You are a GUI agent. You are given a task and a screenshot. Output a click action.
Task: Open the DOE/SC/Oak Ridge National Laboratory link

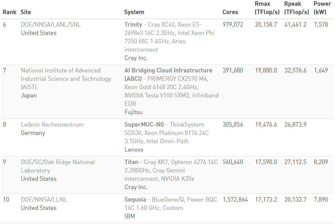tap(58, 166)
